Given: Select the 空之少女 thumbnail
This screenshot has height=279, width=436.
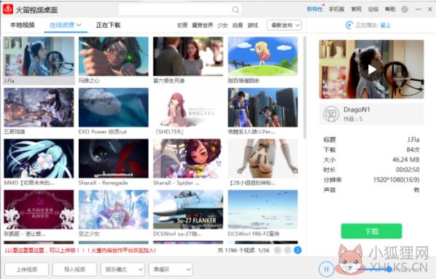Looking at the screenshot, I should [x=114, y=210].
